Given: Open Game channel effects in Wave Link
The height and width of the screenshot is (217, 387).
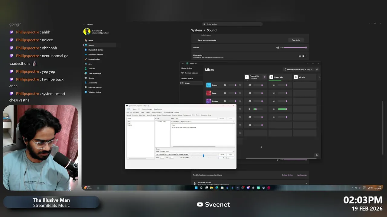Looking at the screenshot, I should click(240, 93).
